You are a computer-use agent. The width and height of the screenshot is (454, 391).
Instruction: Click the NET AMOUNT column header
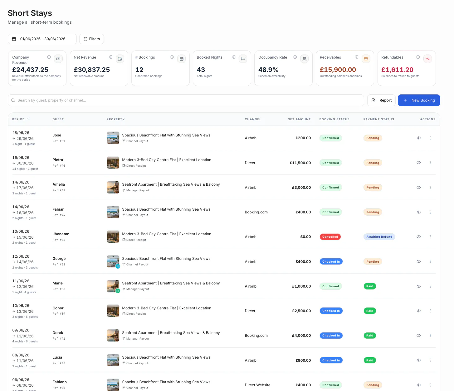point(299,119)
